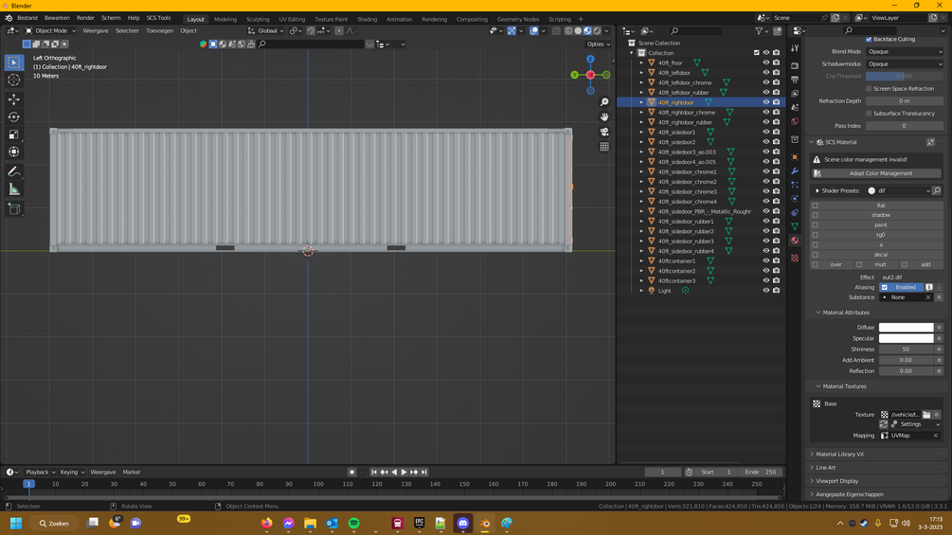Image resolution: width=952 pixels, height=535 pixels.
Task: Open Spotify from the taskbar
Action: pyautogui.click(x=354, y=523)
